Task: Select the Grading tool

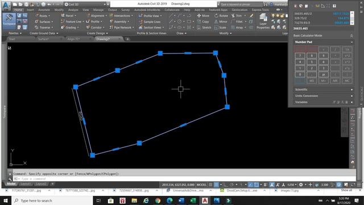Action: pos(70,27)
